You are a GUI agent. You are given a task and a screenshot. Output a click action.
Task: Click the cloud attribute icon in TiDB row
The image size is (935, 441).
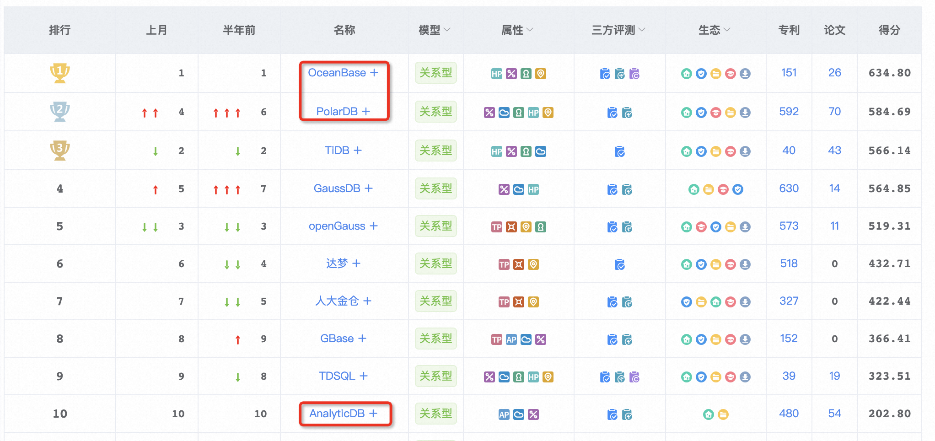coord(541,151)
